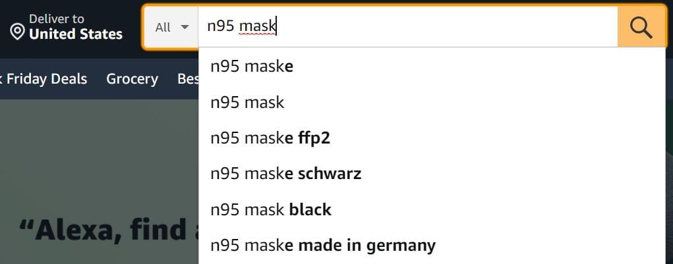The height and width of the screenshot is (264, 673).
Task: Click the 'n95' text inside the search field
Action: [221, 26]
